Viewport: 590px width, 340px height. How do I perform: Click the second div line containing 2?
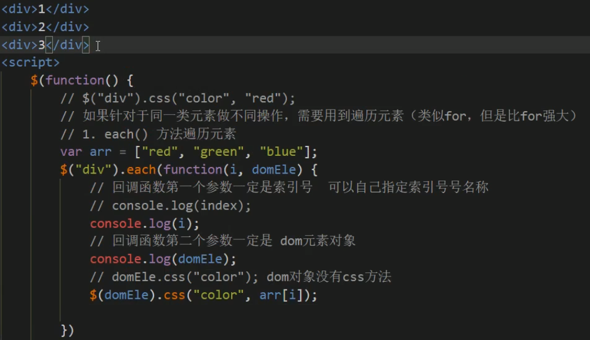(x=45, y=27)
